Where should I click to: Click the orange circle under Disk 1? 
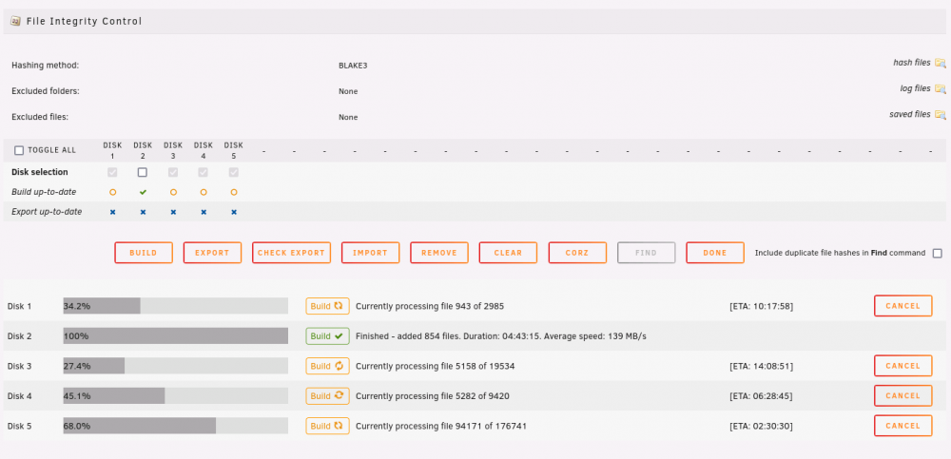point(112,192)
